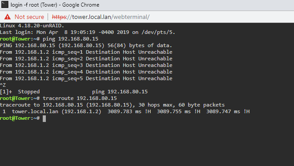
Task: Click the "traceroute 192.168.80.15" command text
Action: pos(80,98)
